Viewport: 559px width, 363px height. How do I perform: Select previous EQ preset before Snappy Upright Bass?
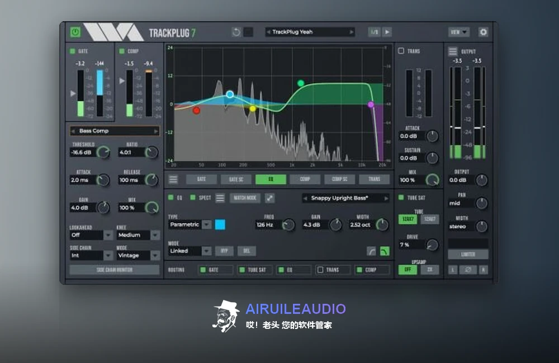coord(305,198)
